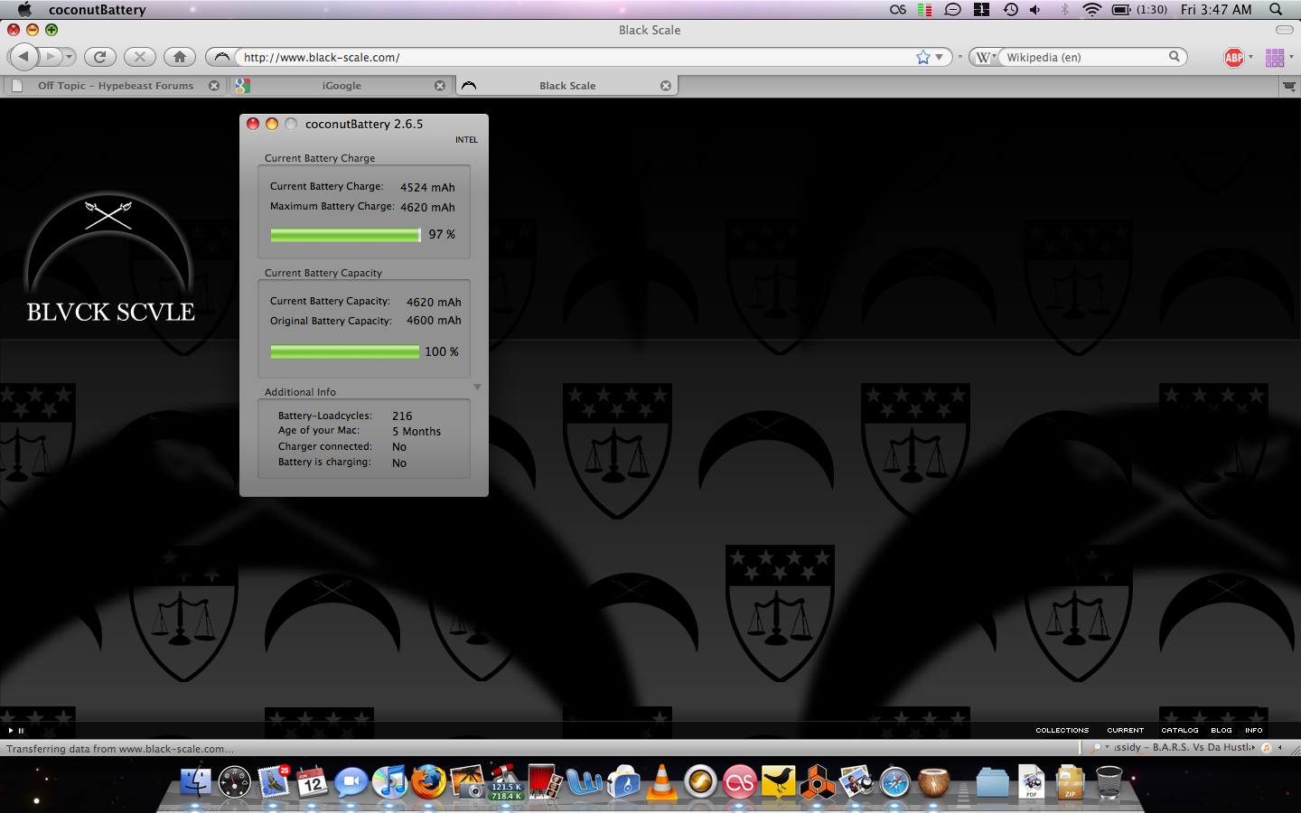This screenshot has width=1301, height=813.
Task: Open Last.fm app from the Dock
Action: 740,781
